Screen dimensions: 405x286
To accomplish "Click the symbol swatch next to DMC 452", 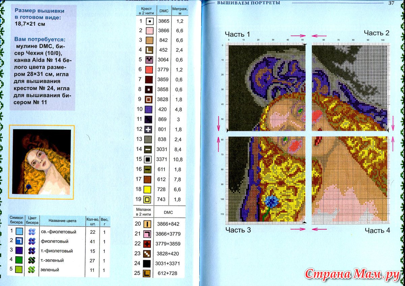I will [x=150, y=50].
